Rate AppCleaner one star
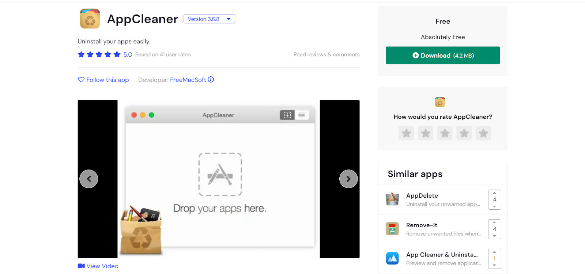 tap(406, 133)
